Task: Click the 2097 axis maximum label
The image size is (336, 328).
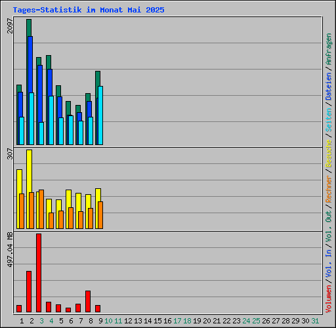Action: click(10, 26)
